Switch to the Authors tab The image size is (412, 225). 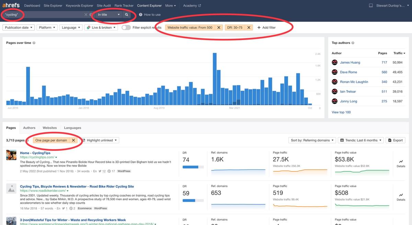29,128
